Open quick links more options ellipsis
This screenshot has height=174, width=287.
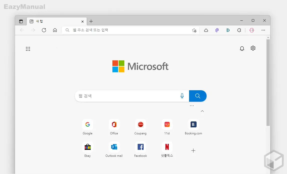pos(192,106)
